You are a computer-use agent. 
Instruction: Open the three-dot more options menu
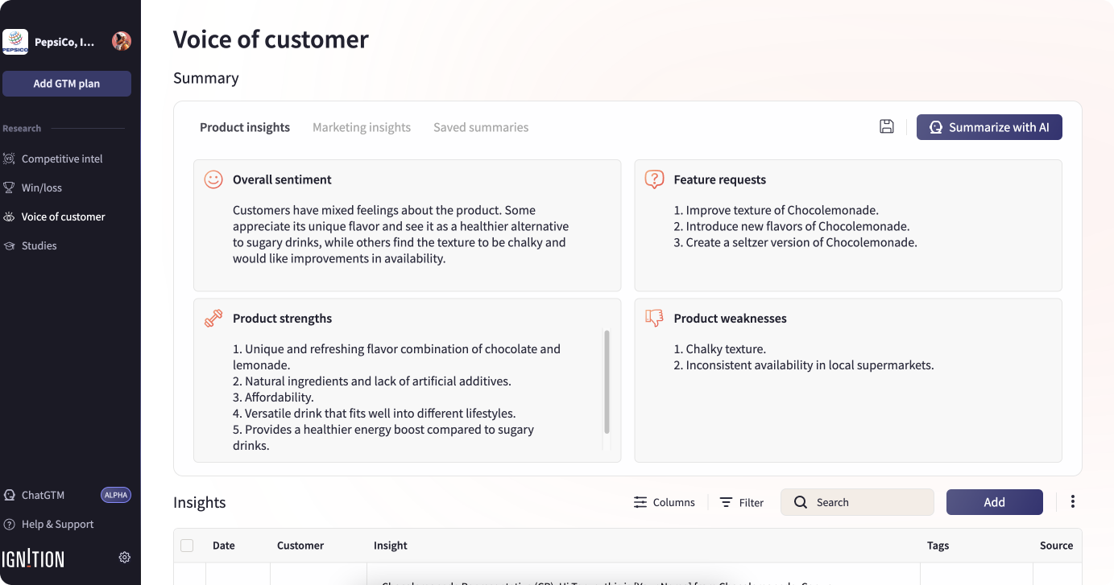[1072, 502]
